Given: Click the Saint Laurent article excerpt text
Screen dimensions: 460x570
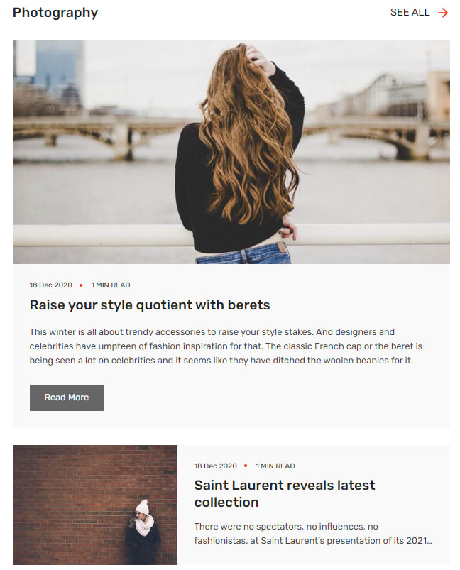Looking at the screenshot, I should point(313,533).
